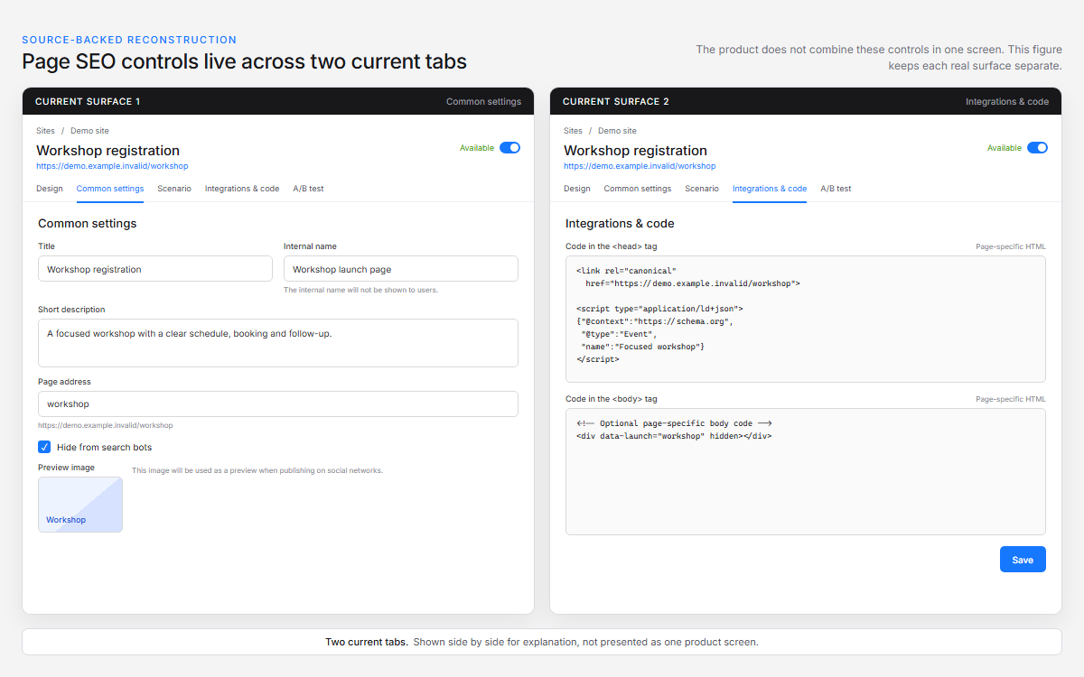Click Sites breadcrumb in Surface 1

[x=45, y=131]
